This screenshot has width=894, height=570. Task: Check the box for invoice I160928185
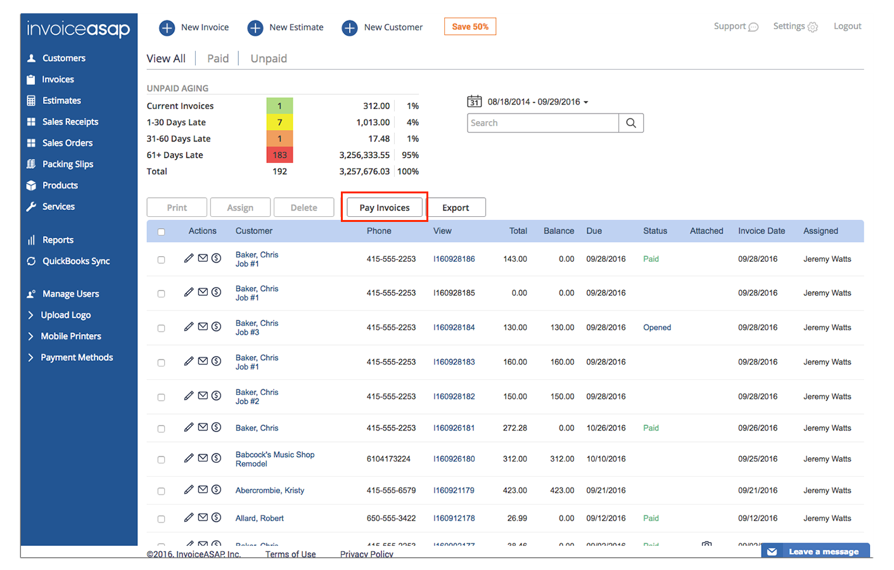click(x=161, y=294)
